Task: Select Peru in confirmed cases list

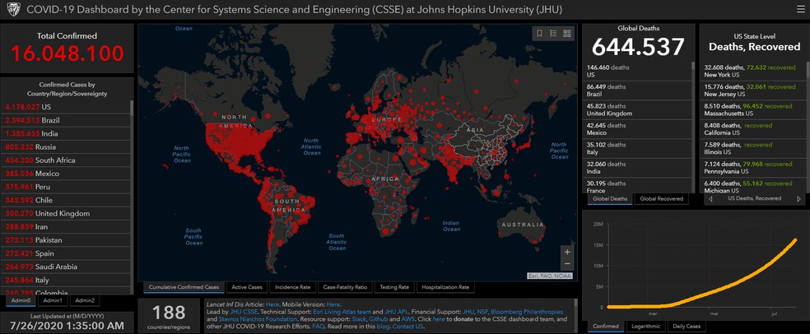Action: coord(66,187)
